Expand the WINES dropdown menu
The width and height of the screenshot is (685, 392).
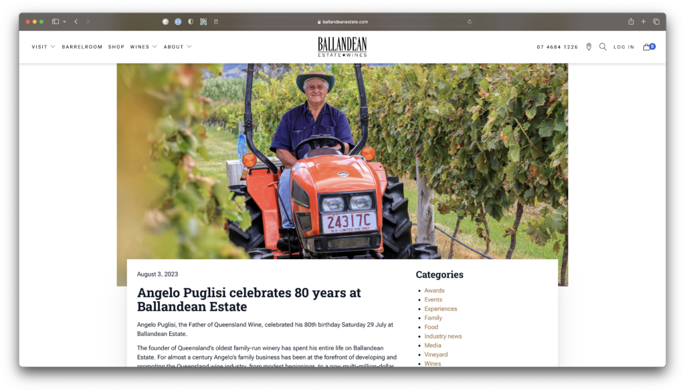tap(143, 47)
